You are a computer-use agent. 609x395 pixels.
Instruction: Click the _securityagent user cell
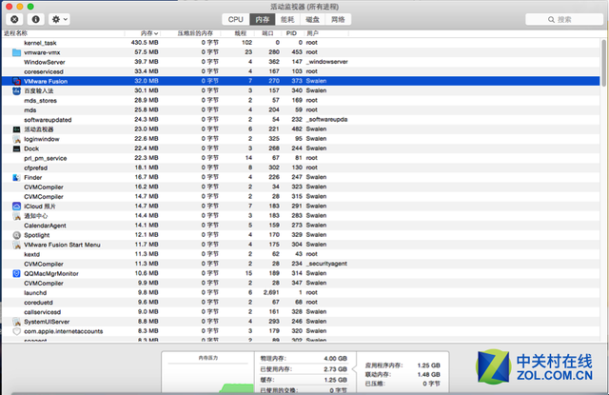click(x=326, y=264)
